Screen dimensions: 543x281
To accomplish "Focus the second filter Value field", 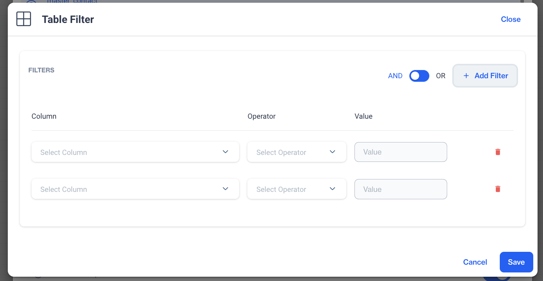I will pos(401,189).
